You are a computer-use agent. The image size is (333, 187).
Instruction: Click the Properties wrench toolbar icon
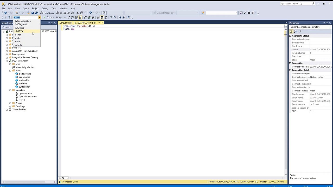tap(245, 13)
